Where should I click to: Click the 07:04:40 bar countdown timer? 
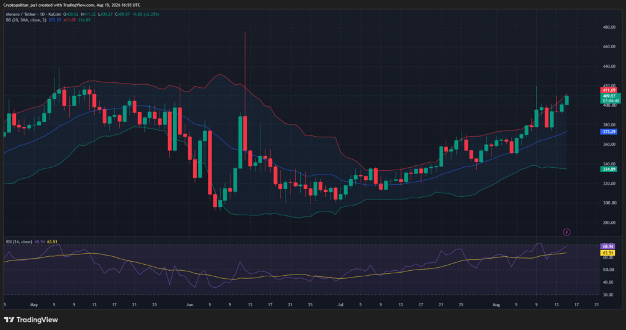click(x=610, y=101)
